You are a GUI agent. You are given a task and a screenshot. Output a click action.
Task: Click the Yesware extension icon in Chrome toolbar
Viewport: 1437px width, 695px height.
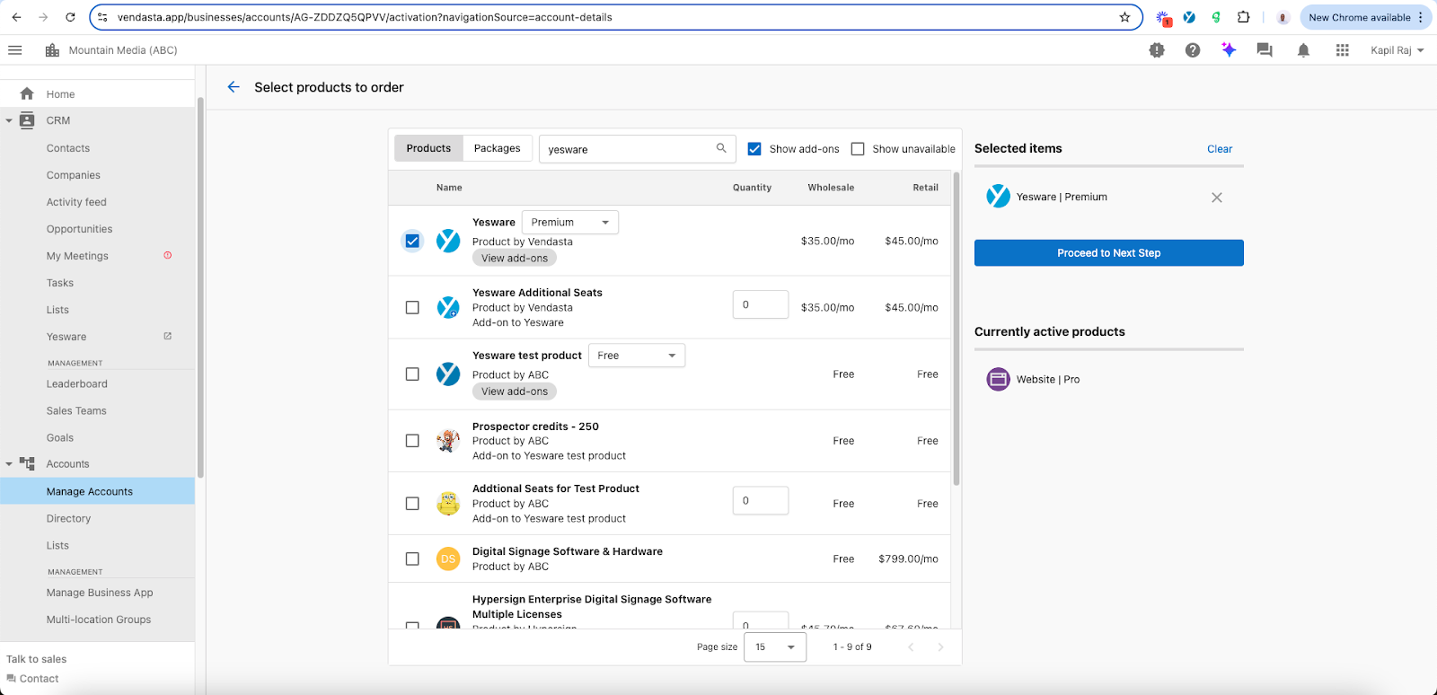pos(1189,17)
